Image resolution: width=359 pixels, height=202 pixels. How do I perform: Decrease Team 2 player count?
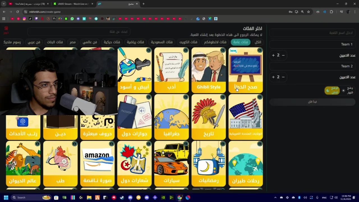[283, 77]
